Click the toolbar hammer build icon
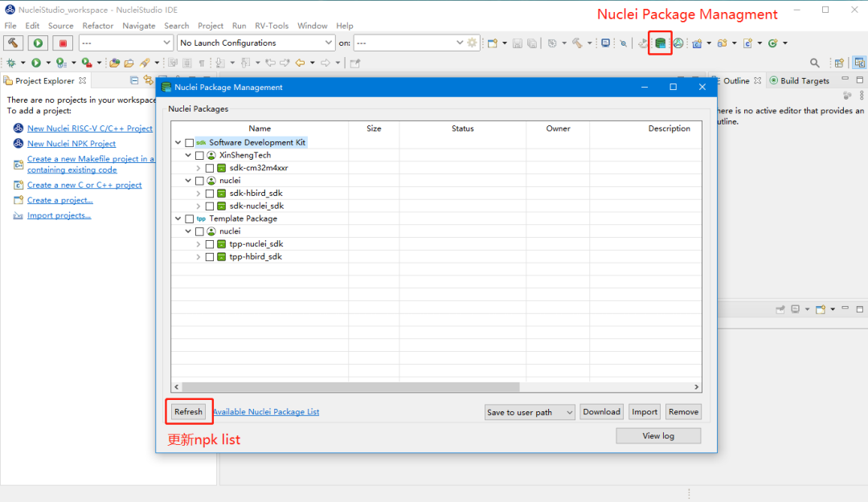Viewport: 868px width, 502px height. [x=577, y=43]
